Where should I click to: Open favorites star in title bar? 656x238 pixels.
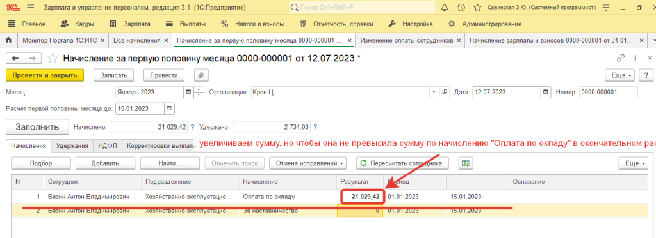click(x=477, y=8)
